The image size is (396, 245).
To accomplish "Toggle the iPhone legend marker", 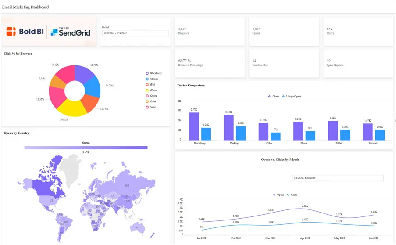I will 147,90.
